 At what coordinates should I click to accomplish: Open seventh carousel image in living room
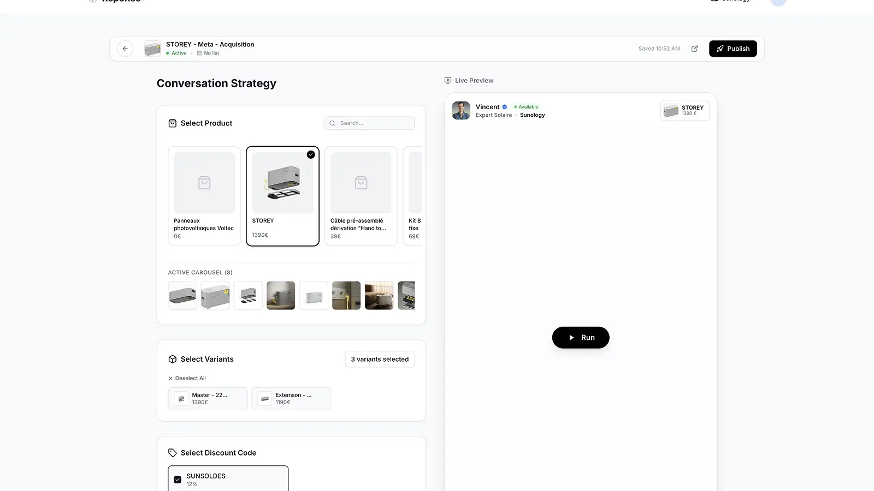tap(379, 296)
